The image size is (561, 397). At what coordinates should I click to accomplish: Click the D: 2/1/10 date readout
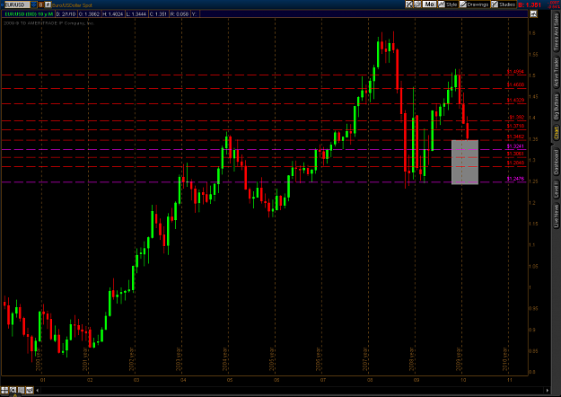click(66, 14)
